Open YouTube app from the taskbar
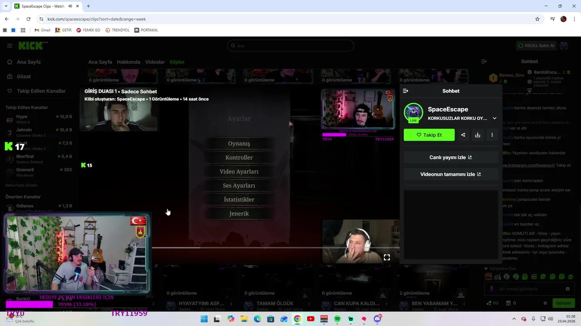This screenshot has height=326, width=581. click(310, 319)
